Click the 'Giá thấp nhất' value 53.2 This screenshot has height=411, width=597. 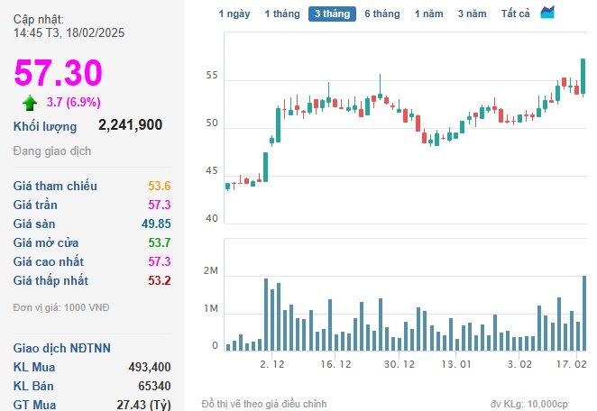159,281
